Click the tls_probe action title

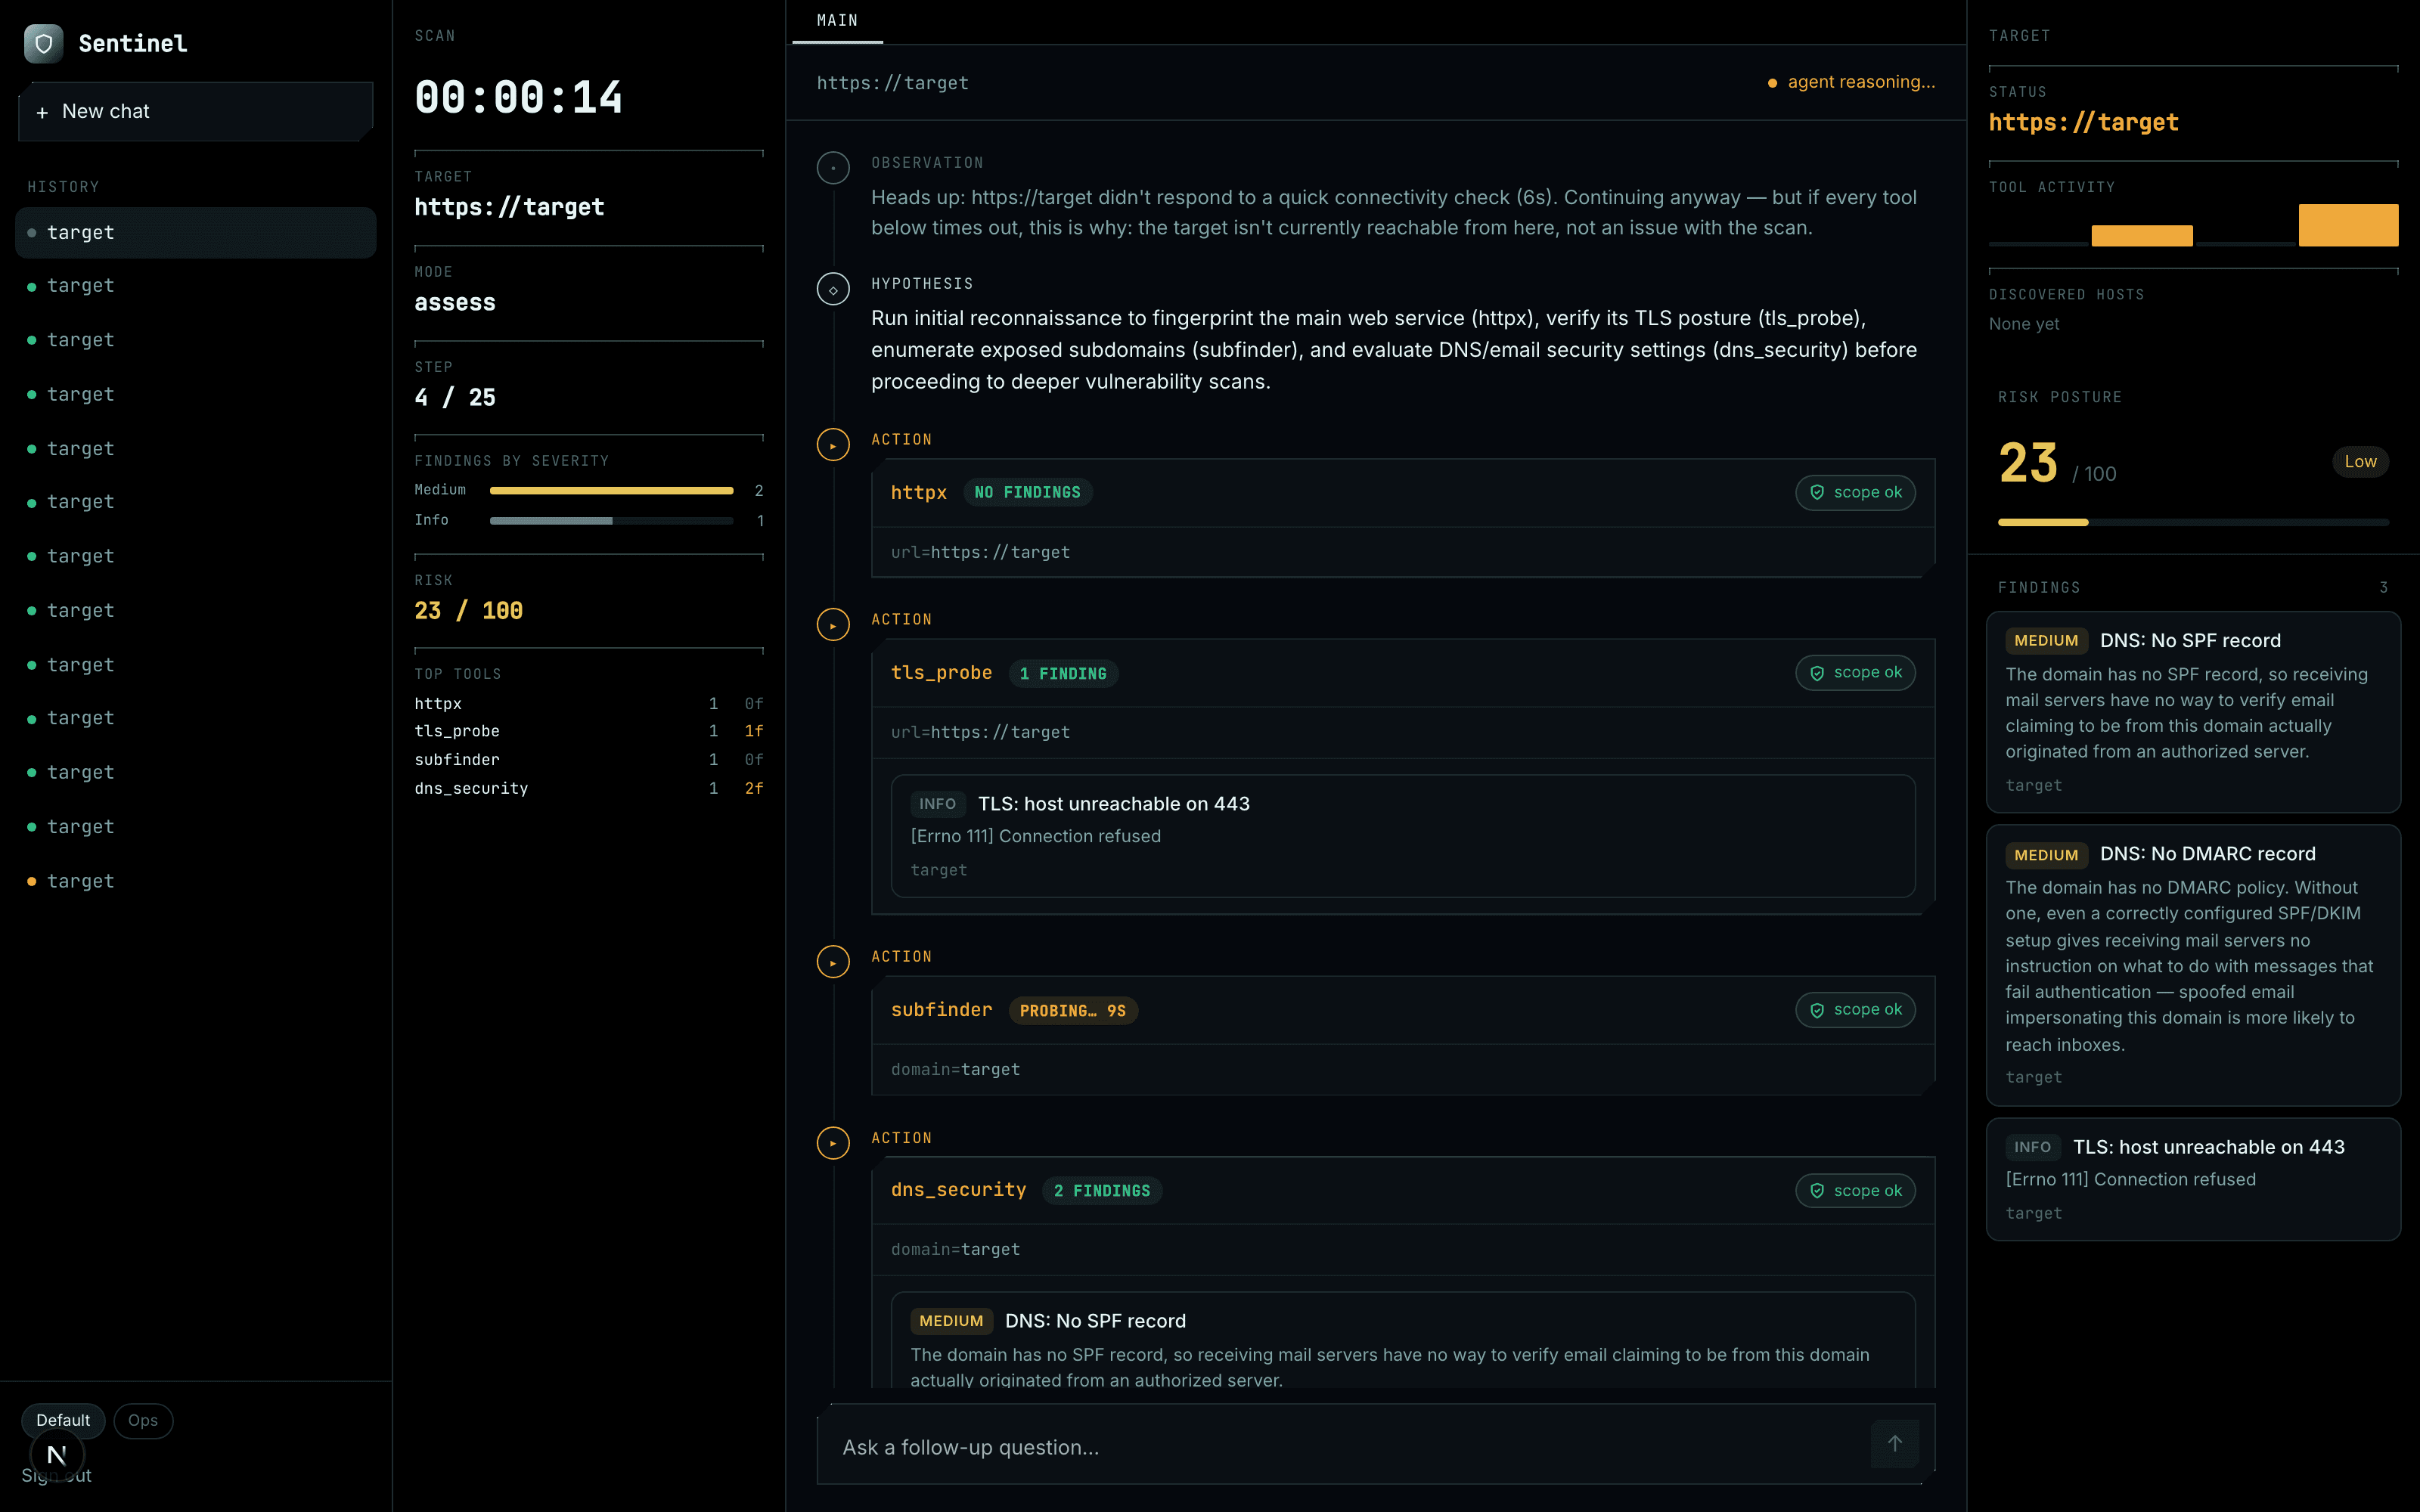941,673
